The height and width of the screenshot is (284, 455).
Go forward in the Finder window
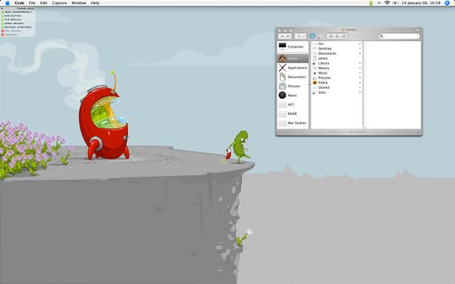(288, 36)
